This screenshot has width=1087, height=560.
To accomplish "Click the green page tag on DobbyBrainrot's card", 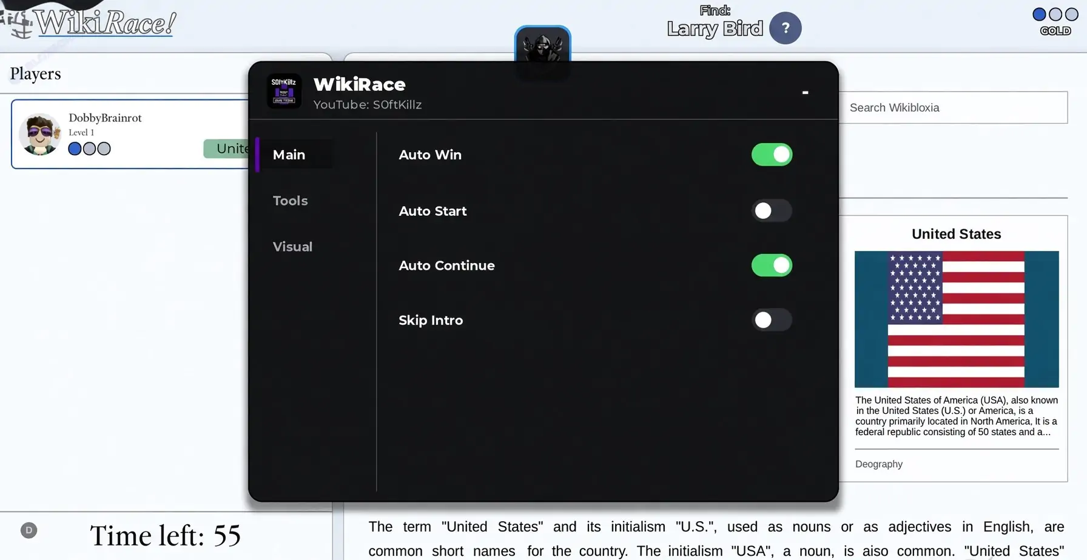I will (x=227, y=148).
